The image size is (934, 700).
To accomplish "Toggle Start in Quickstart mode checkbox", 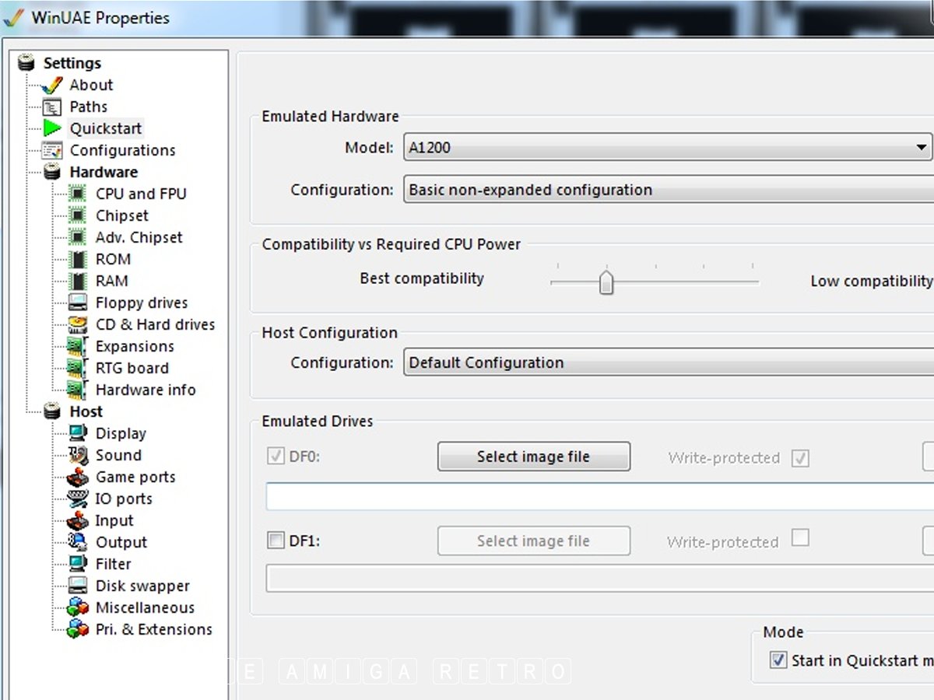I will [778, 660].
